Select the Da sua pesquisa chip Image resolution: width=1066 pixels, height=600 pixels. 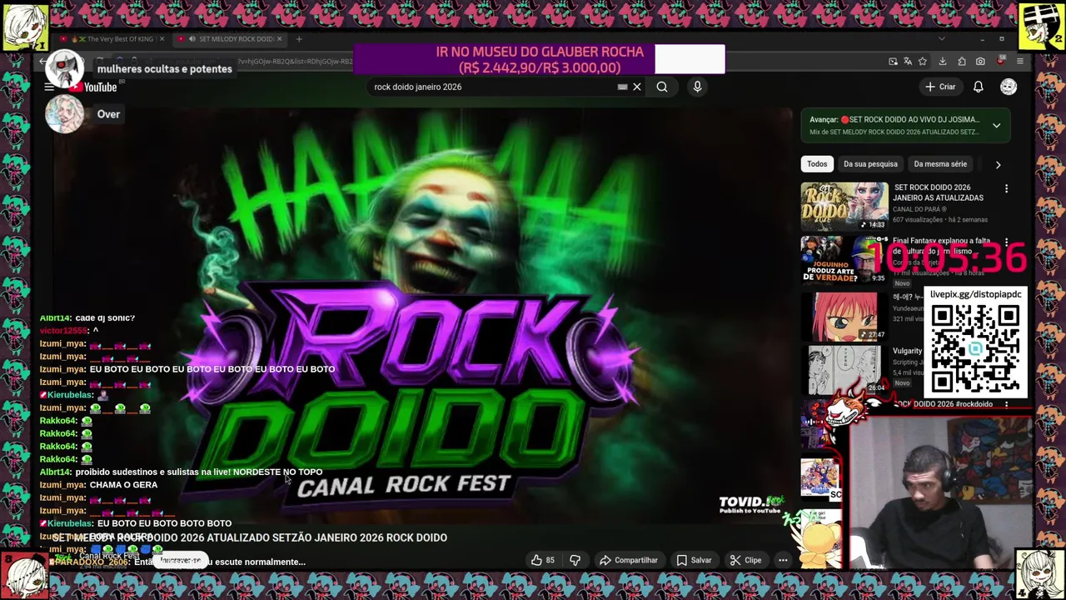pyautogui.click(x=870, y=164)
